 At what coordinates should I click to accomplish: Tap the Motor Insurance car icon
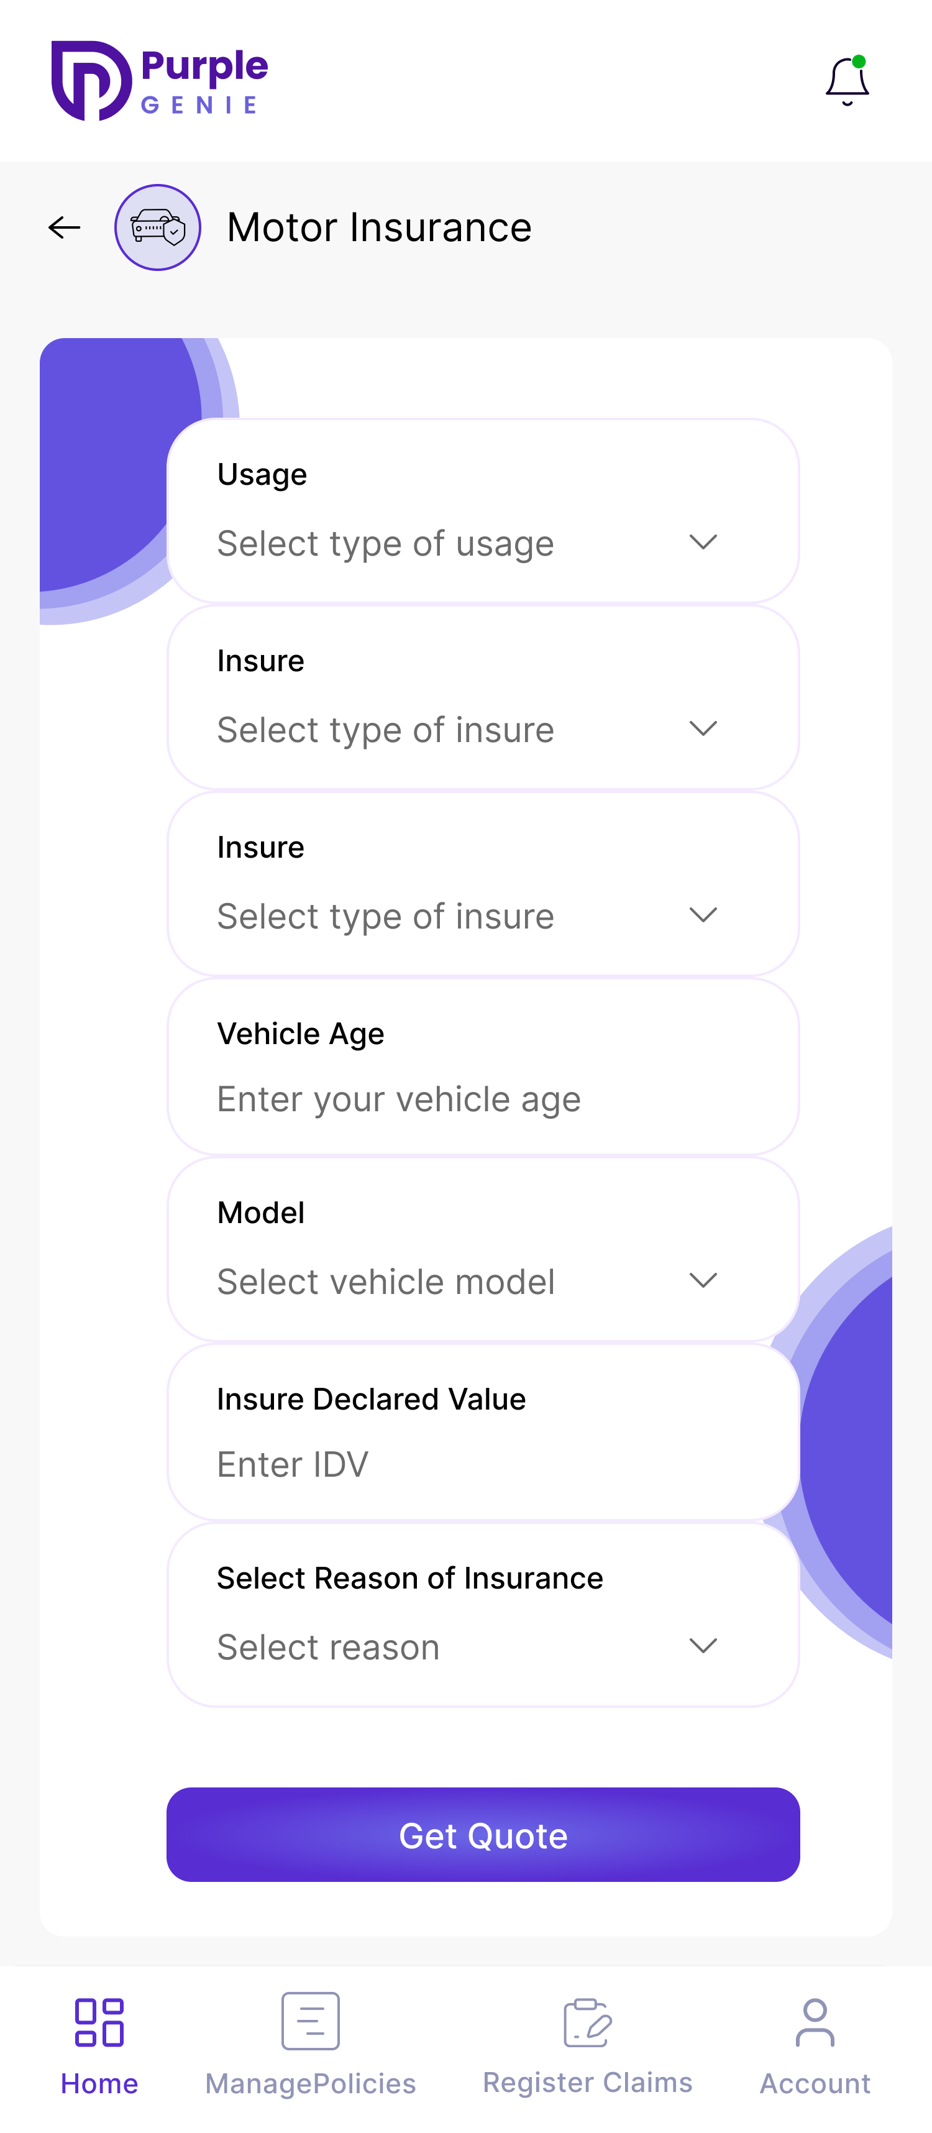click(x=157, y=227)
